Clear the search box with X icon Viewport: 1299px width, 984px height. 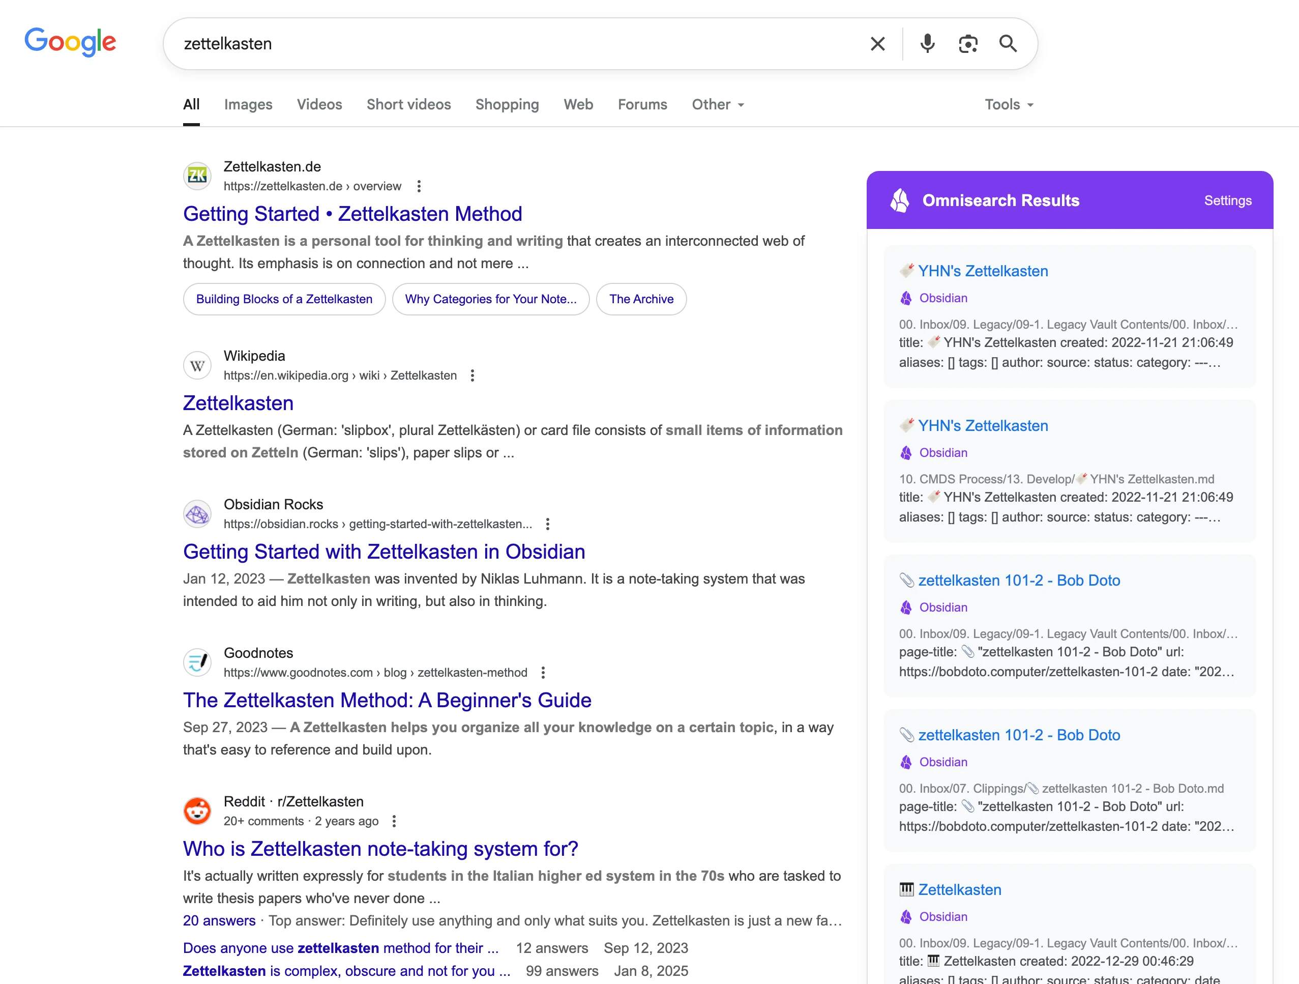(x=877, y=44)
